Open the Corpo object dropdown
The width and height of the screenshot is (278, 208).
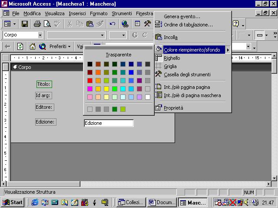tap(40, 35)
